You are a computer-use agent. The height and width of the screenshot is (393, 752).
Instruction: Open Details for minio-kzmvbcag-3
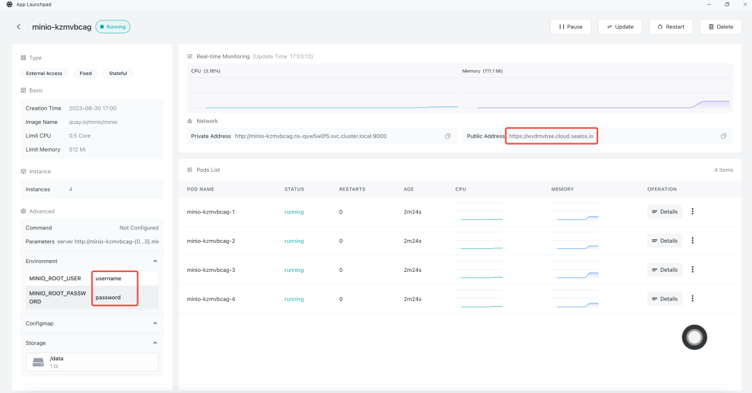pos(665,270)
